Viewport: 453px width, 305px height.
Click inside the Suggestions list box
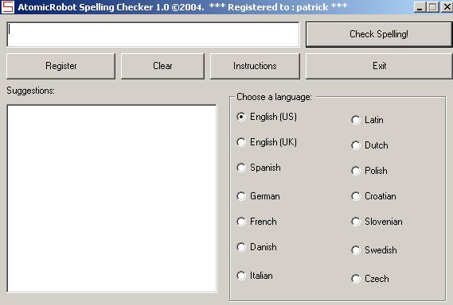[x=111, y=199]
